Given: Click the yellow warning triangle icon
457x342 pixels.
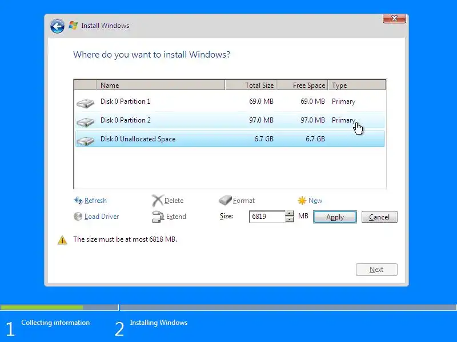Looking at the screenshot, I should pos(62,240).
